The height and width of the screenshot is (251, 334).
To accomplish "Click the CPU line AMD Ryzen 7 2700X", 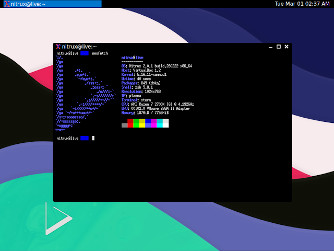I will [158, 104].
